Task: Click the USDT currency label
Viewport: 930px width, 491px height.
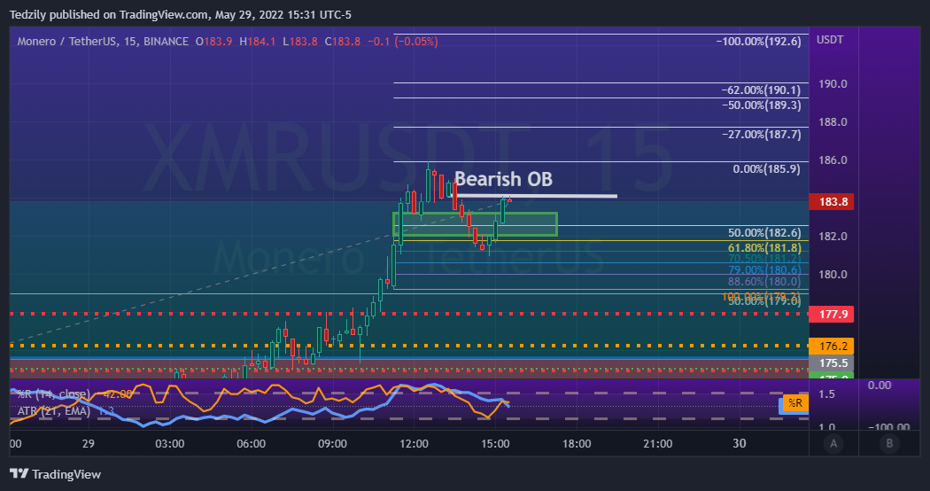Action: click(830, 40)
